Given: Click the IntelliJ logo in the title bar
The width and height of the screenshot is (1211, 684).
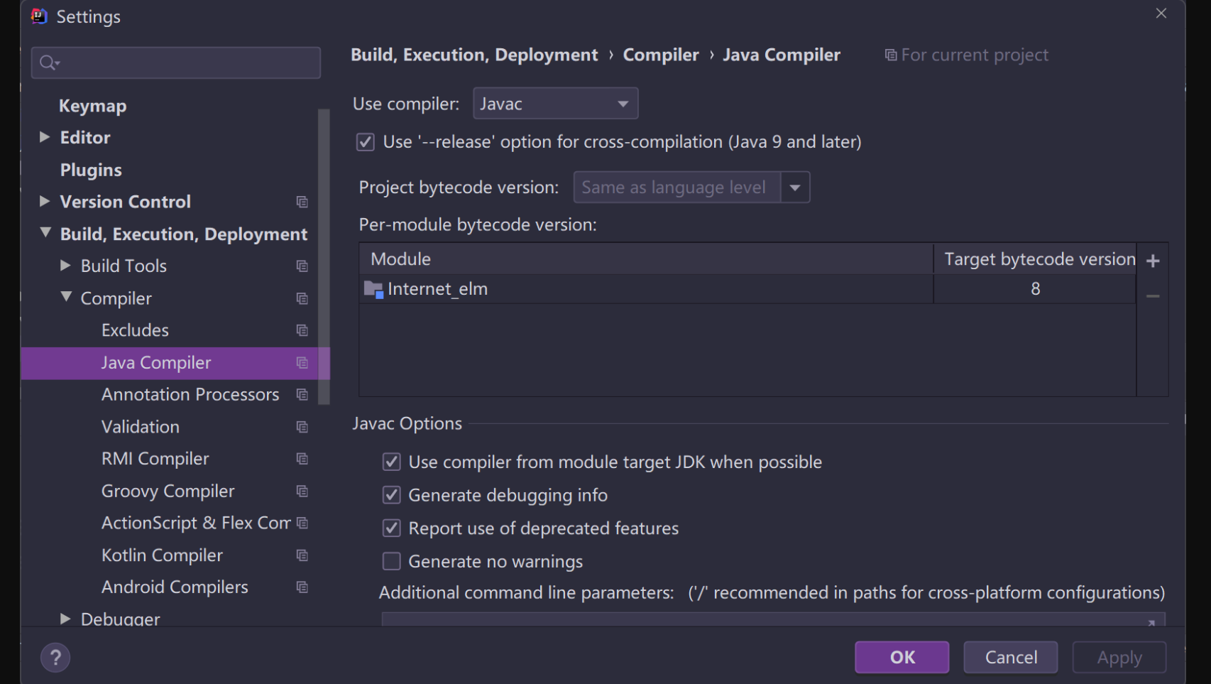Looking at the screenshot, I should point(39,16).
